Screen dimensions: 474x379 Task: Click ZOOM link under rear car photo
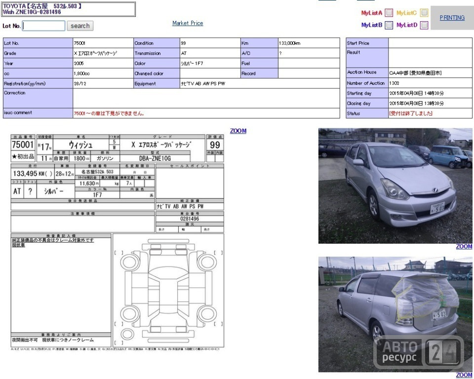(x=464, y=375)
